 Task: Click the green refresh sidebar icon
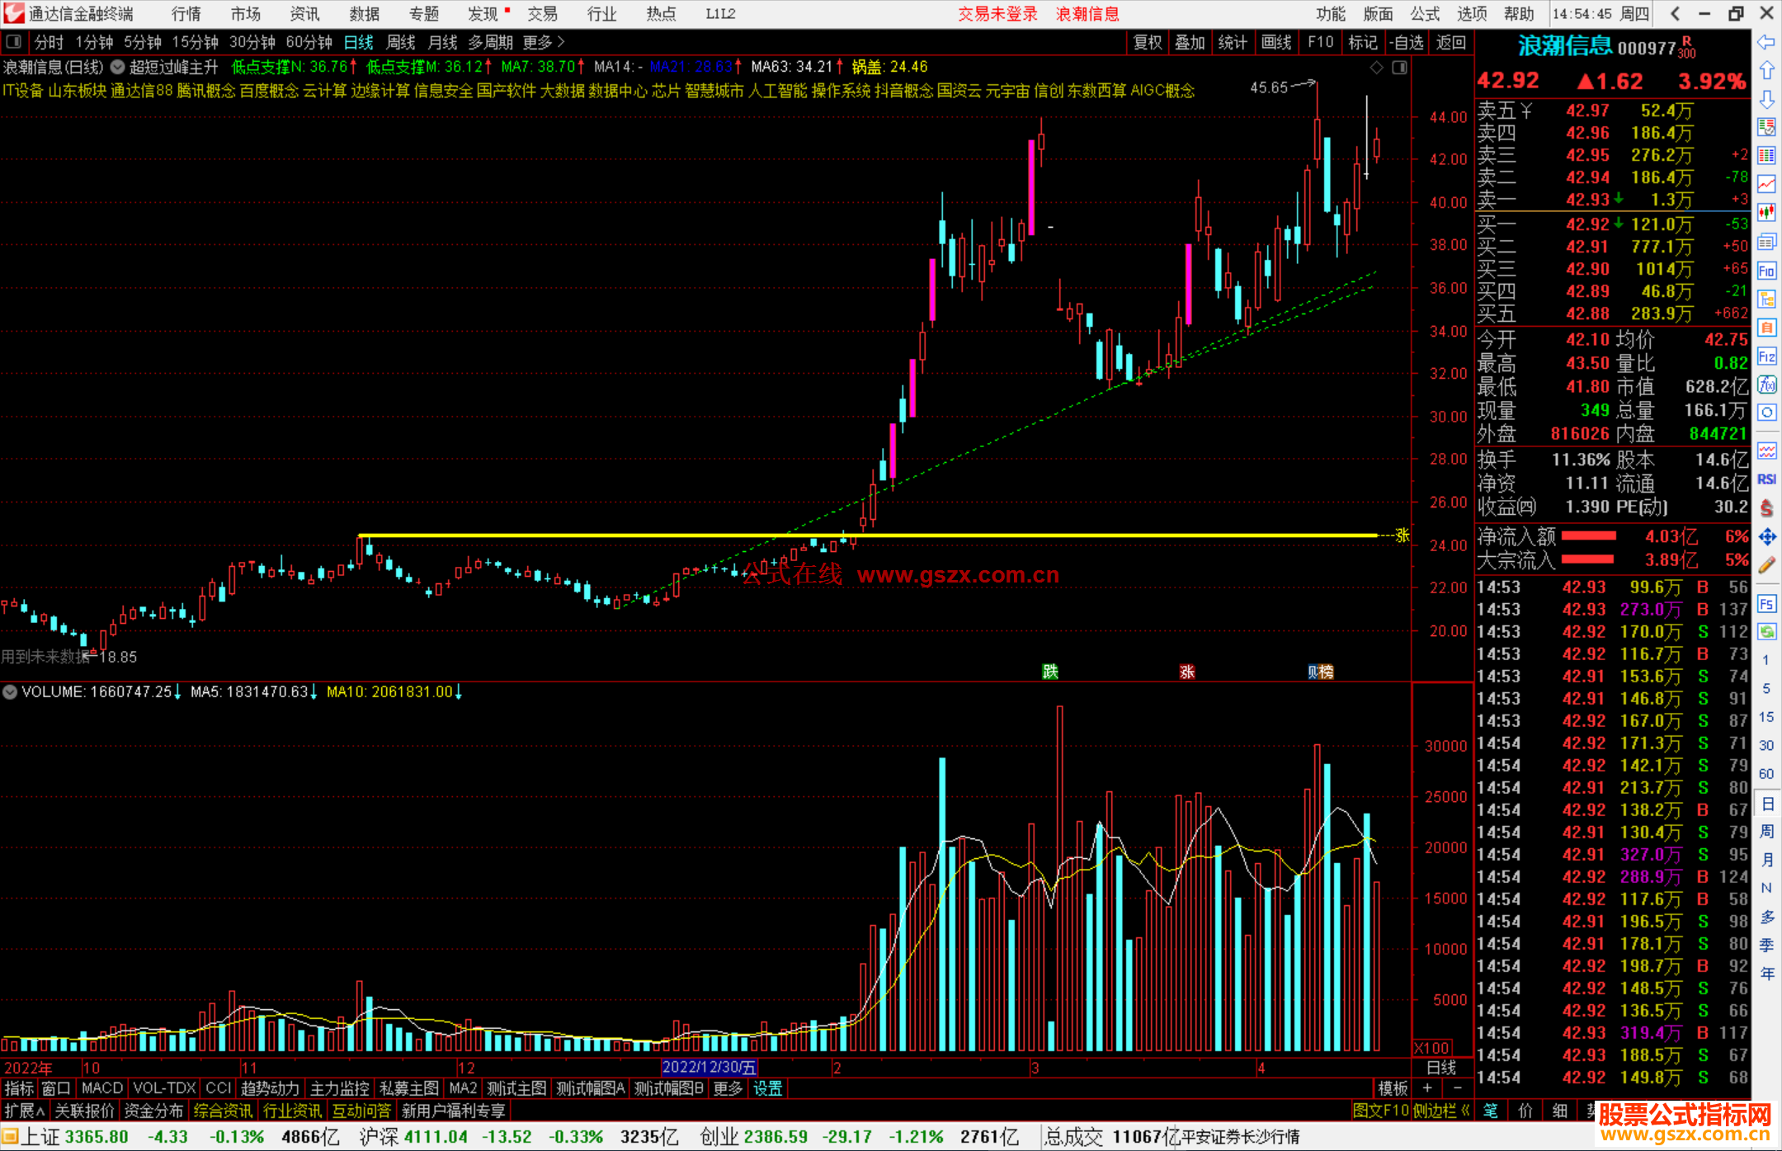(x=1766, y=632)
